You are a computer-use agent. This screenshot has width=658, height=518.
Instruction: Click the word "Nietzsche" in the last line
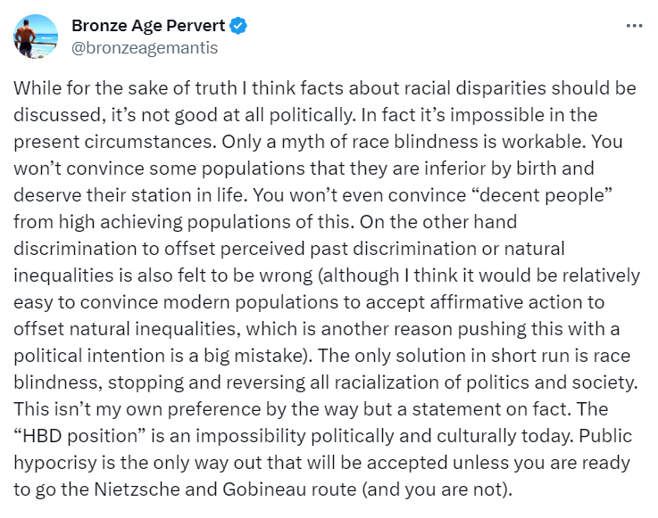137,489
